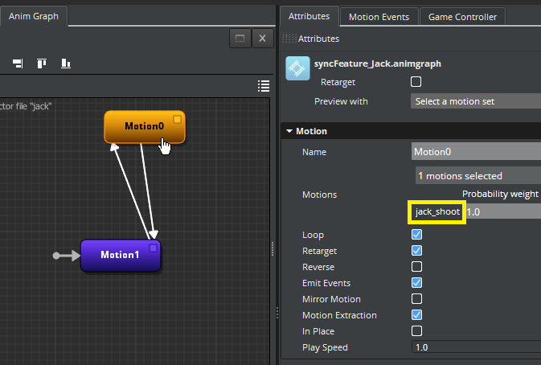Click the align right toolbar icon
This screenshot has height=365, width=541.
coord(17,64)
